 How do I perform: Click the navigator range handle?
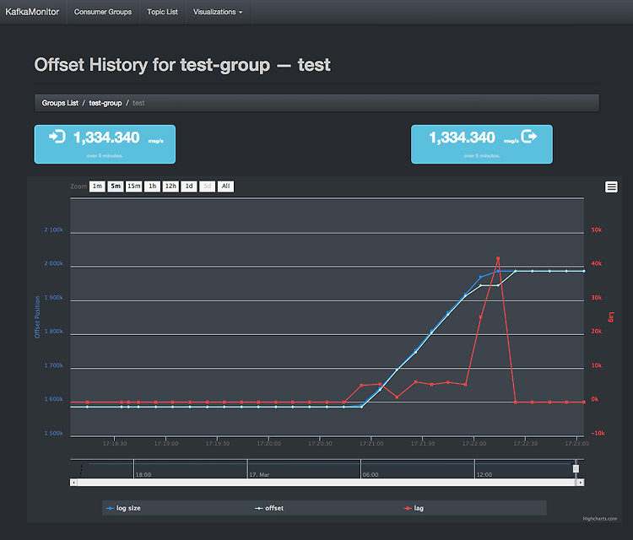576,468
